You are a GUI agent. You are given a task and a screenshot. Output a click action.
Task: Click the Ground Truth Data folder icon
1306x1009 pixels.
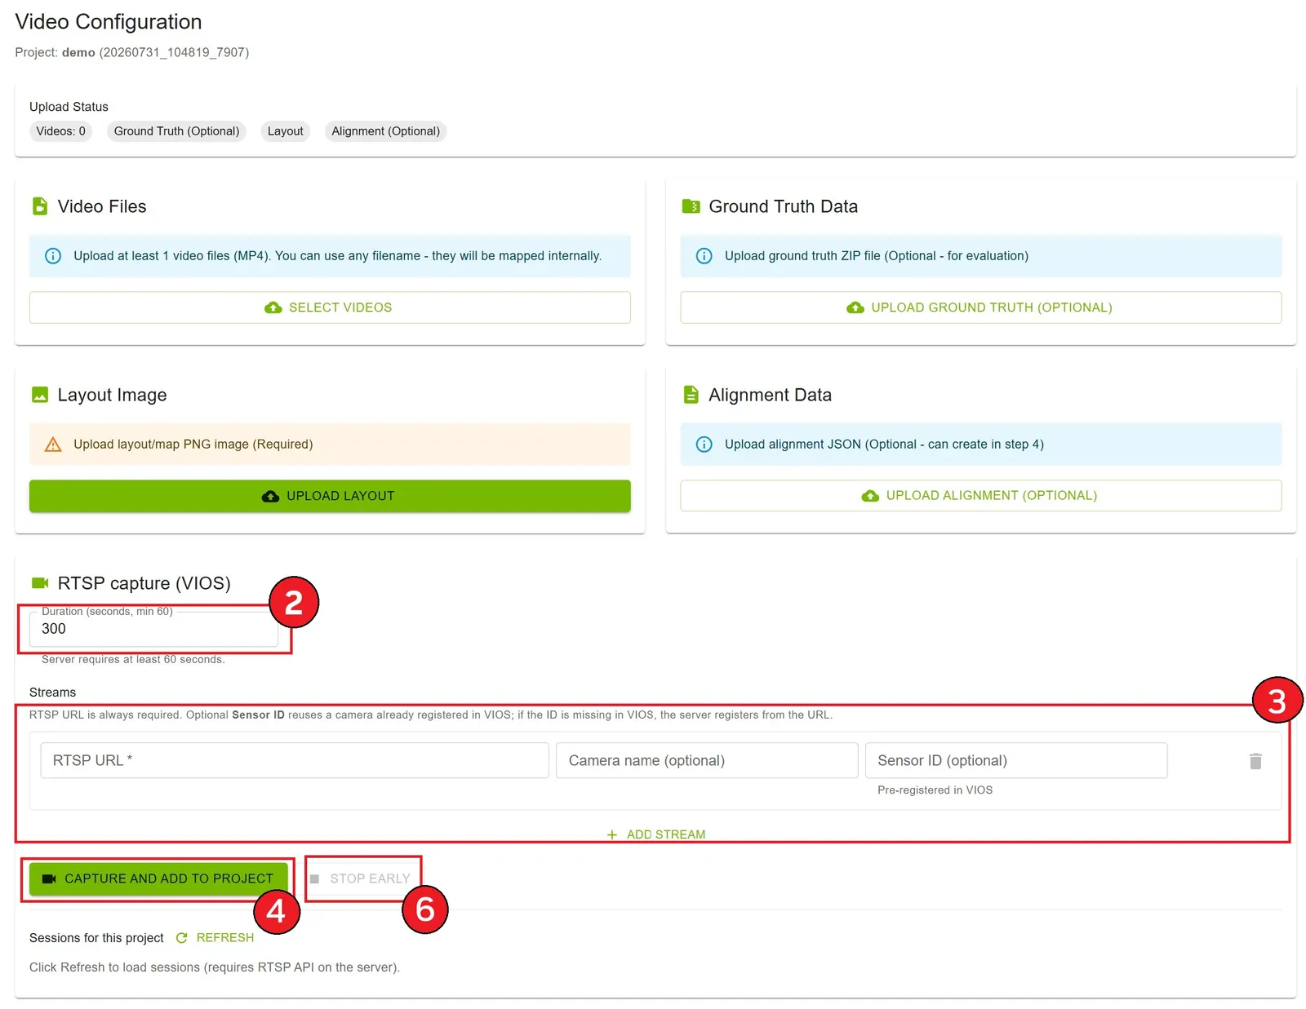(691, 206)
